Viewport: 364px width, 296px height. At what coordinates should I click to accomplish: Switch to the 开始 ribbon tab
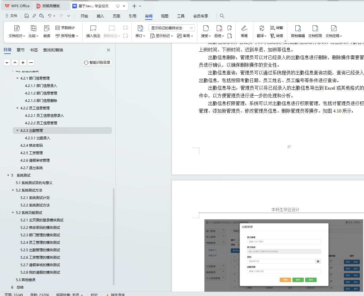(x=84, y=16)
